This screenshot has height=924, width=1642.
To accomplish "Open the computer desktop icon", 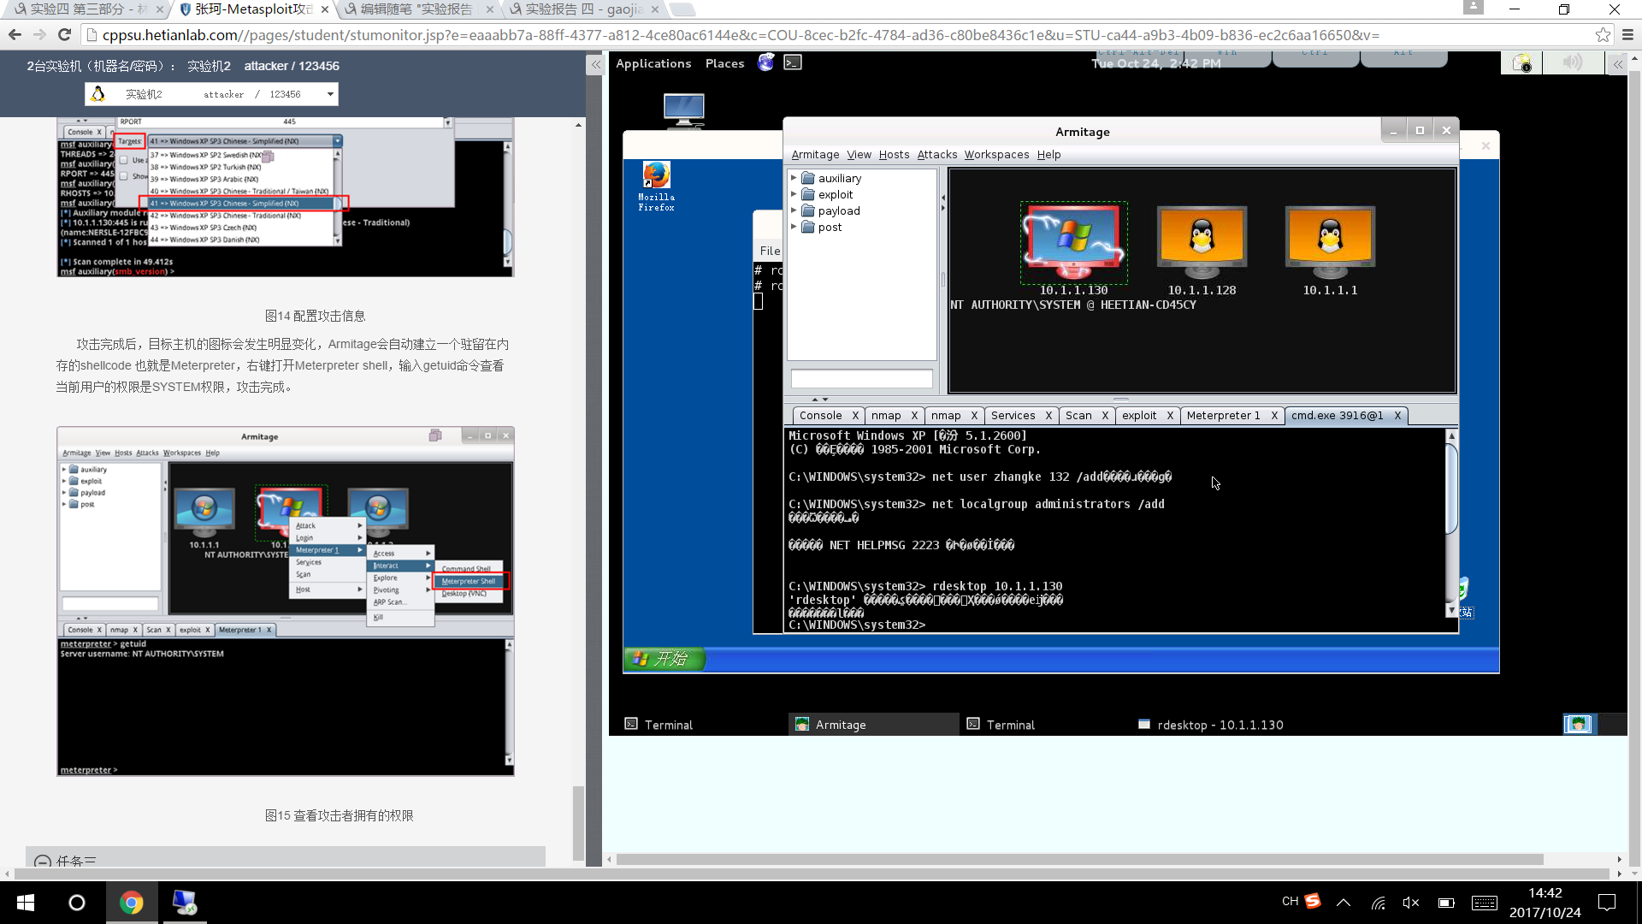I will 684,110.
